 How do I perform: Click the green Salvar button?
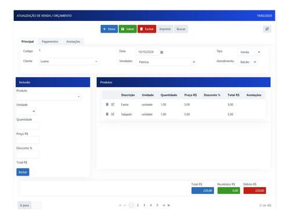pyautogui.click(x=128, y=29)
